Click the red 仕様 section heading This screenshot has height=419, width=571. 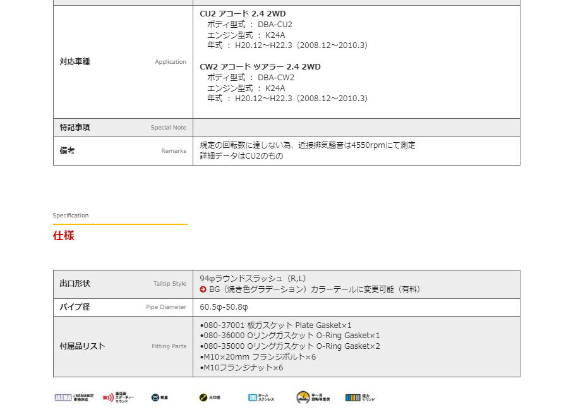click(64, 236)
